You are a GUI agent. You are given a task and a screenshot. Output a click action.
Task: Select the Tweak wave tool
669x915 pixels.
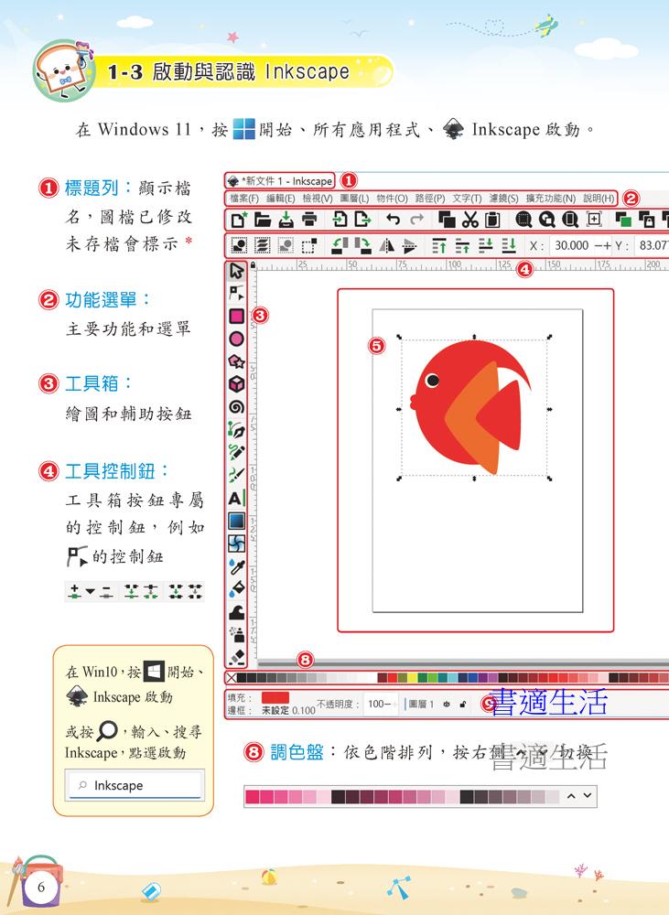tap(236, 611)
